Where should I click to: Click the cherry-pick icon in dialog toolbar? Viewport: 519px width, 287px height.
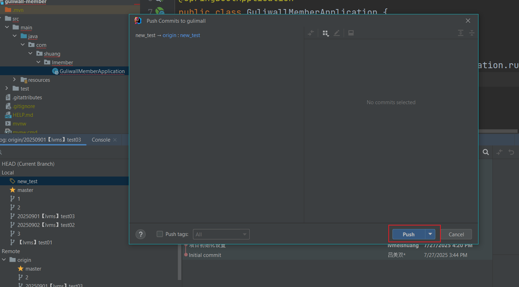[310, 33]
